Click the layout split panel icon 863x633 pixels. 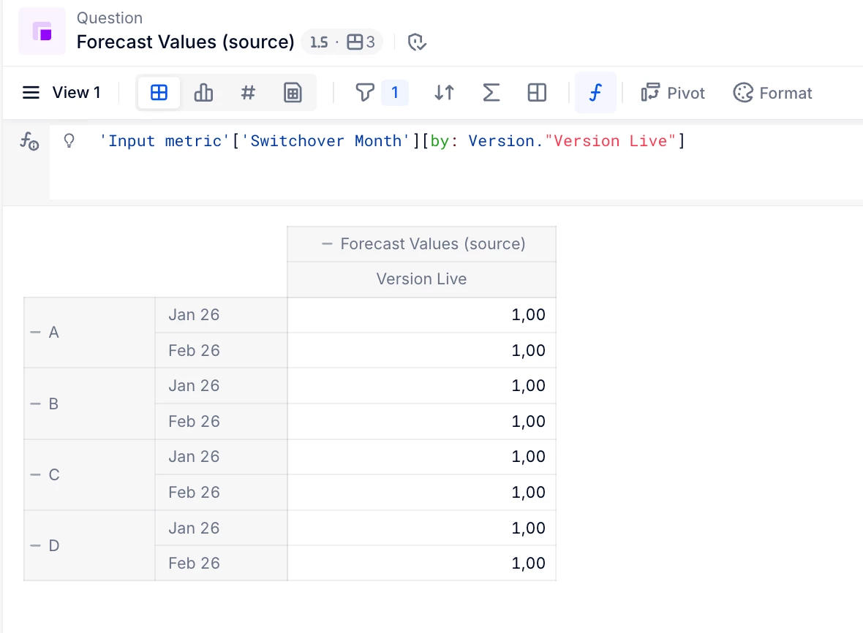[x=537, y=93]
